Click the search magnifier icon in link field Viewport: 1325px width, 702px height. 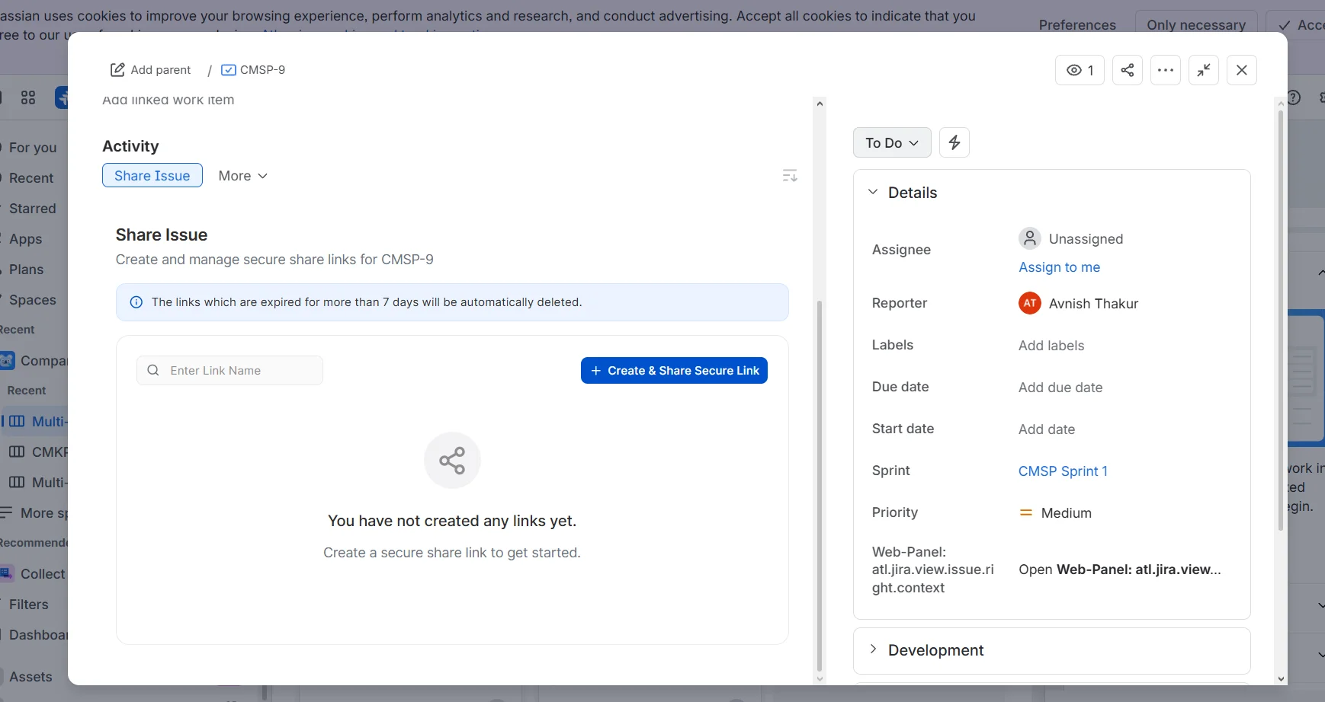pyautogui.click(x=153, y=370)
